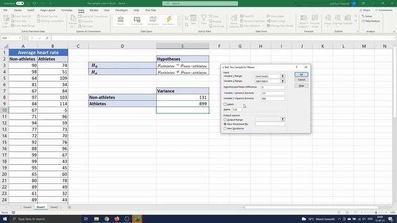This screenshot has width=397, height=223.
Task: Switch to the Formulas ribbon tab
Action: pos(66,10)
